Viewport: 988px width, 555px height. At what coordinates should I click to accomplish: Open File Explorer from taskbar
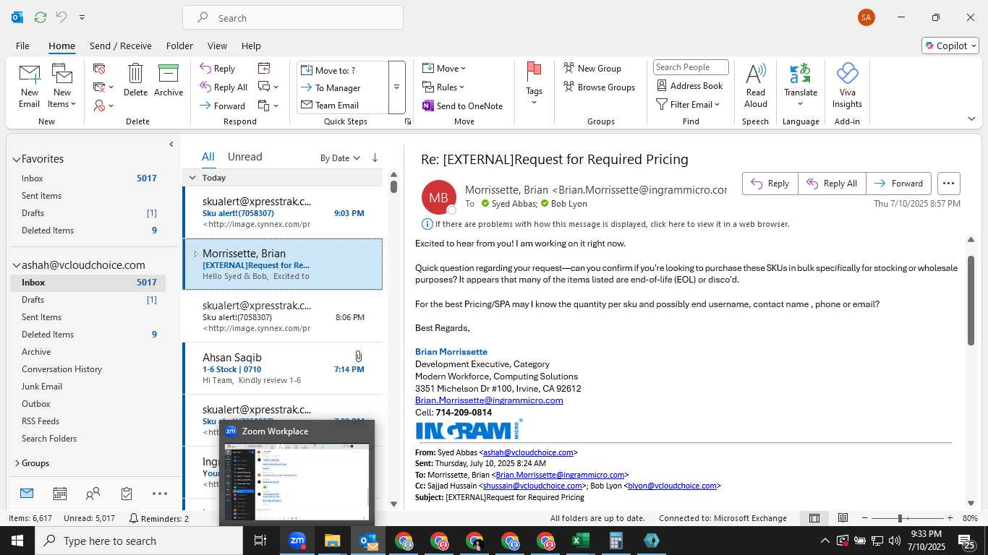(x=333, y=541)
